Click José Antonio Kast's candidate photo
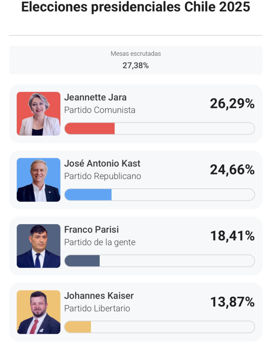The image size is (269, 345). pyautogui.click(x=38, y=180)
